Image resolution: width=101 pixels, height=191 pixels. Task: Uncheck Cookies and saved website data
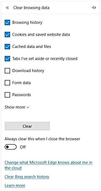point(7,35)
